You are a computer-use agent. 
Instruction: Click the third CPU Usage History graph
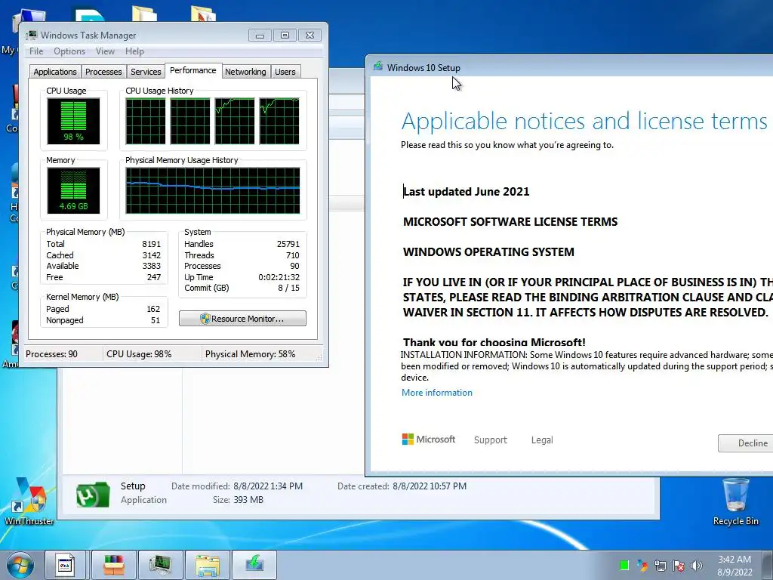(235, 121)
